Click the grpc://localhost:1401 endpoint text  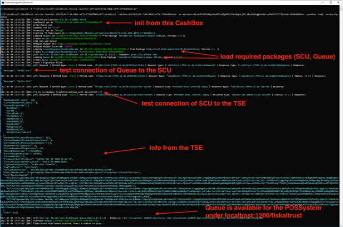[144, 54]
